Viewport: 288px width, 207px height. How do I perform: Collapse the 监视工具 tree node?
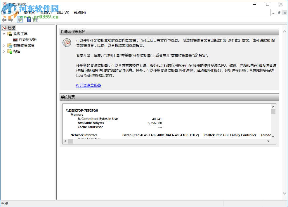(x=4, y=34)
